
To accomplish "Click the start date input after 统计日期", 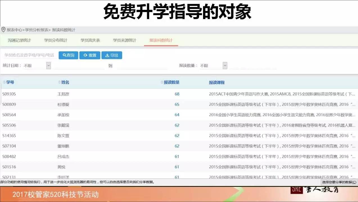I will (79, 65).
